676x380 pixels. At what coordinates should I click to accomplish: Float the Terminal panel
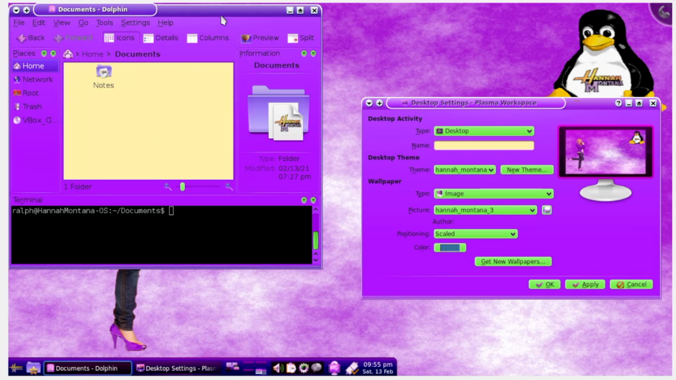(x=304, y=201)
